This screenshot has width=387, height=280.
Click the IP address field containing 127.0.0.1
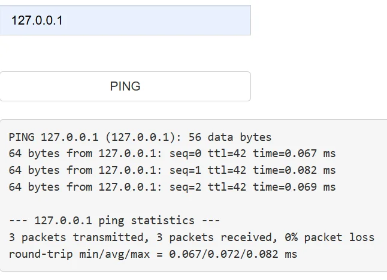[x=125, y=20]
